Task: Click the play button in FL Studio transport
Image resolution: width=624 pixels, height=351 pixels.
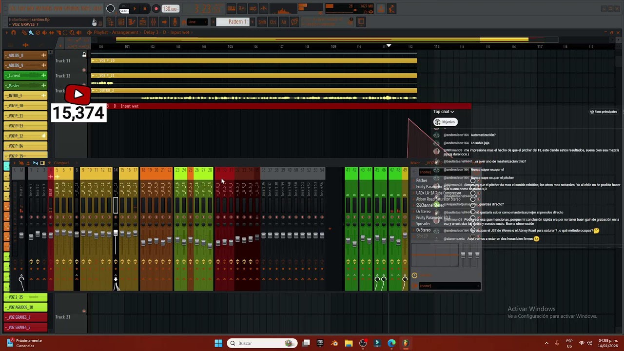Action: pyautogui.click(x=135, y=9)
